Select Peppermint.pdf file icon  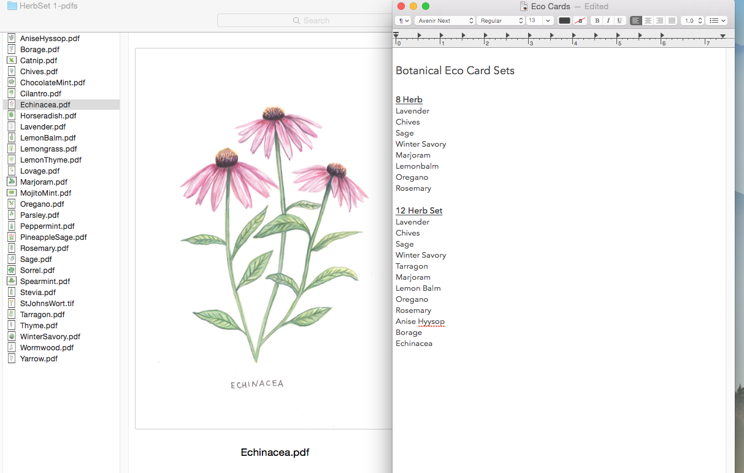coord(12,226)
